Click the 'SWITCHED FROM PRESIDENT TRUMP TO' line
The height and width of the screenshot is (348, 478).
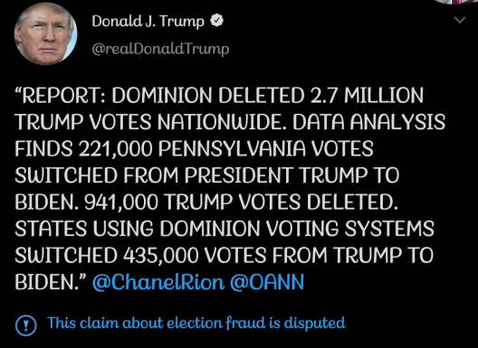pos(207,175)
